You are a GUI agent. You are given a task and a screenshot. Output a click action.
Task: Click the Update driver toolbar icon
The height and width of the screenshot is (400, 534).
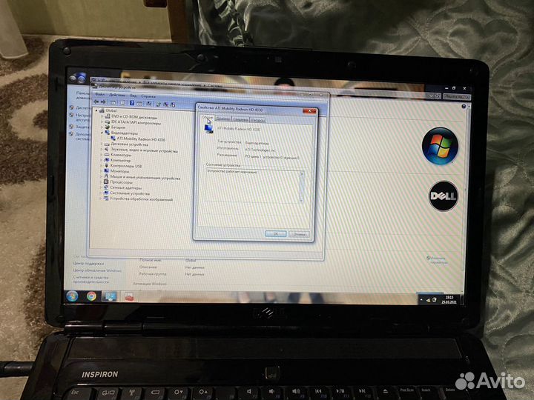pos(159,104)
